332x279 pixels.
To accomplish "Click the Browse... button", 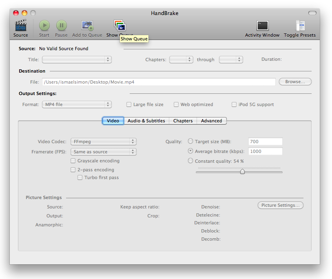I will (x=295, y=82).
